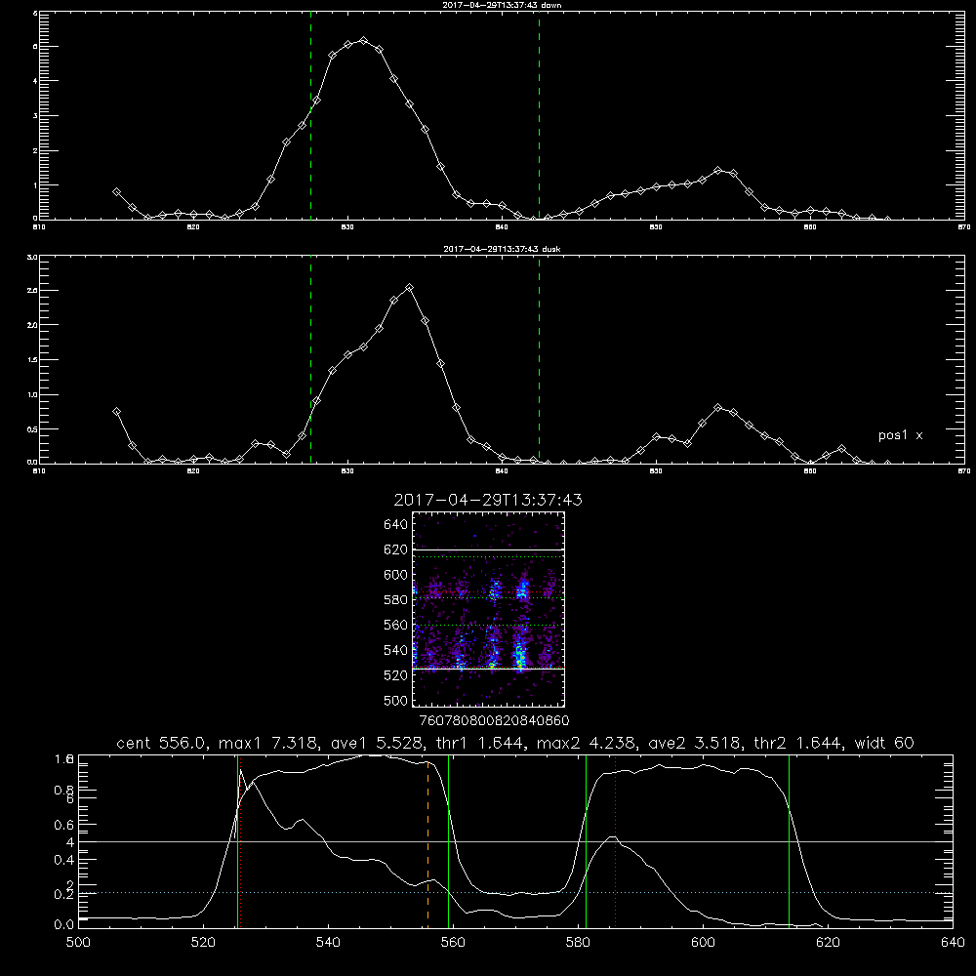Click bottom plot y-axis label "0.4"
Image resolution: width=976 pixels, height=976 pixels.
point(63,860)
